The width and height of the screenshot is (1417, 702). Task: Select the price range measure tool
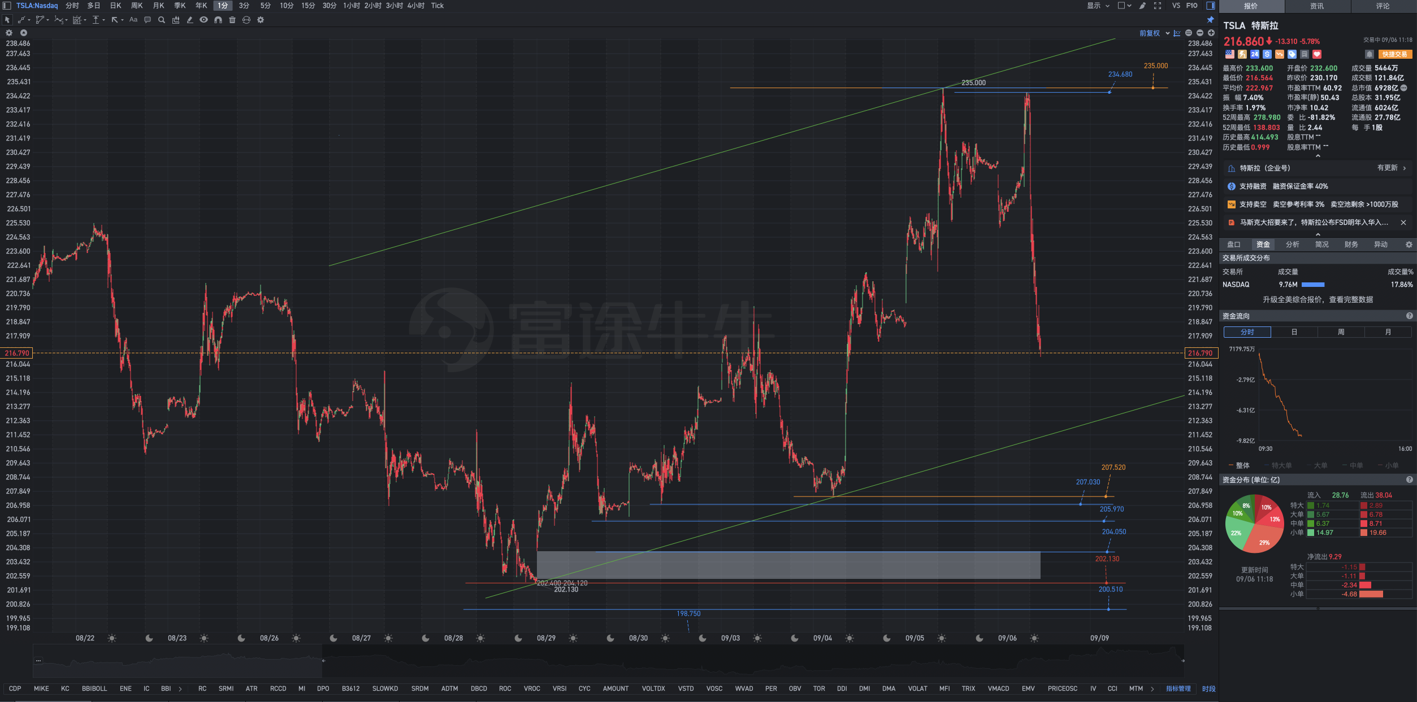pyautogui.click(x=96, y=20)
